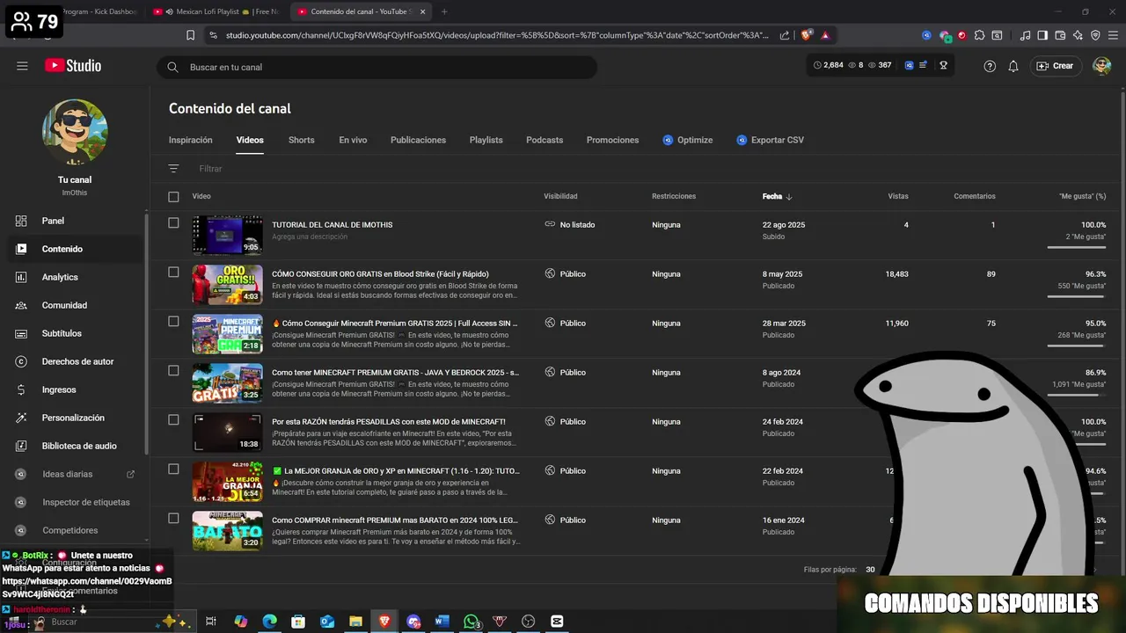Click the trophy icon in the stats bar
The image size is (1126, 633).
943,65
